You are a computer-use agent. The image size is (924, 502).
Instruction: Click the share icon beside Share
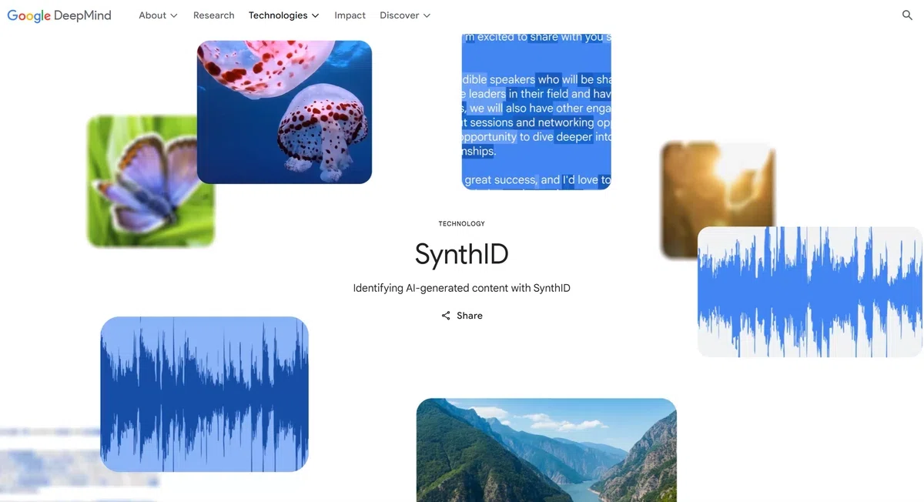point(446,316)
